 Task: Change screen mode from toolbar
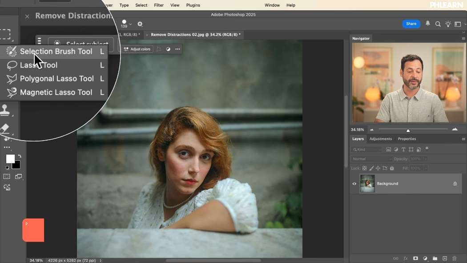click(19, 176)
